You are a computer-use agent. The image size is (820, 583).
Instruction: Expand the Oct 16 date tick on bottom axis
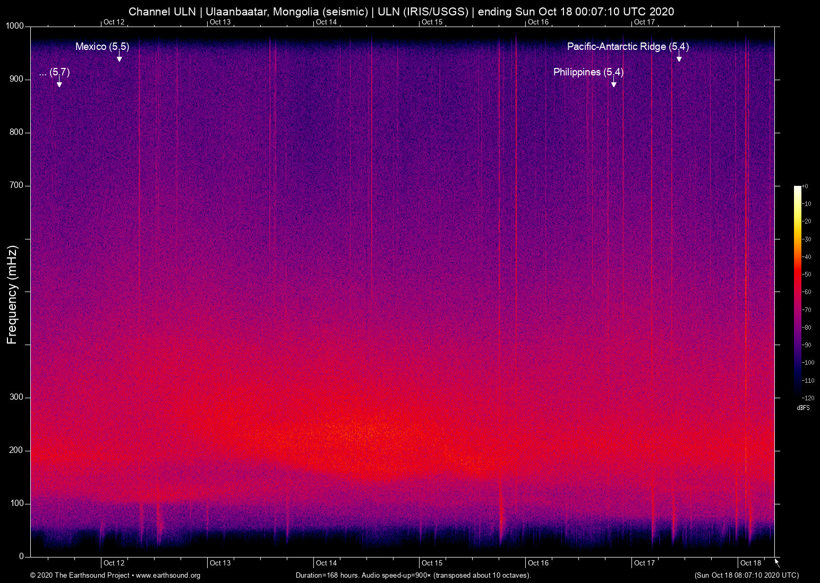click(x=538, y=563)
